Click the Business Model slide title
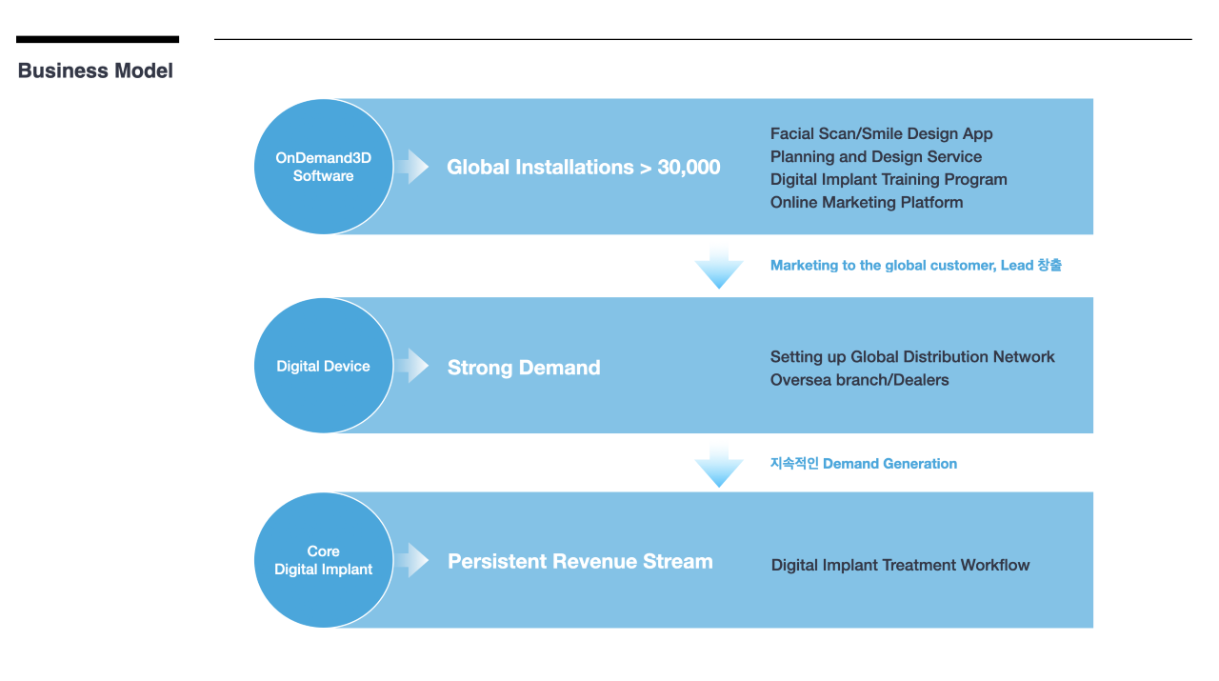This screenshot has height=681, width=1219. coord(95,70)
